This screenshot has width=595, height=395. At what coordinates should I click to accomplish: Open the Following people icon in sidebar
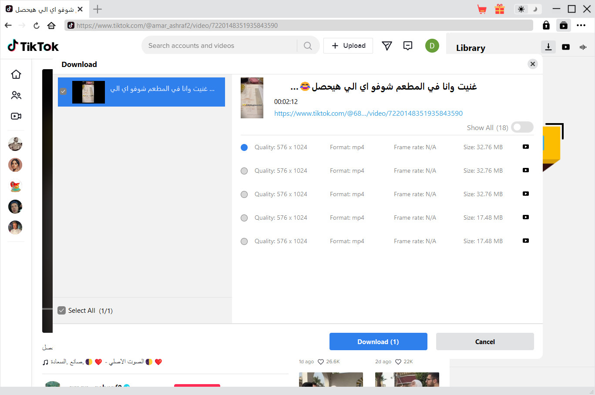point(16,95)
